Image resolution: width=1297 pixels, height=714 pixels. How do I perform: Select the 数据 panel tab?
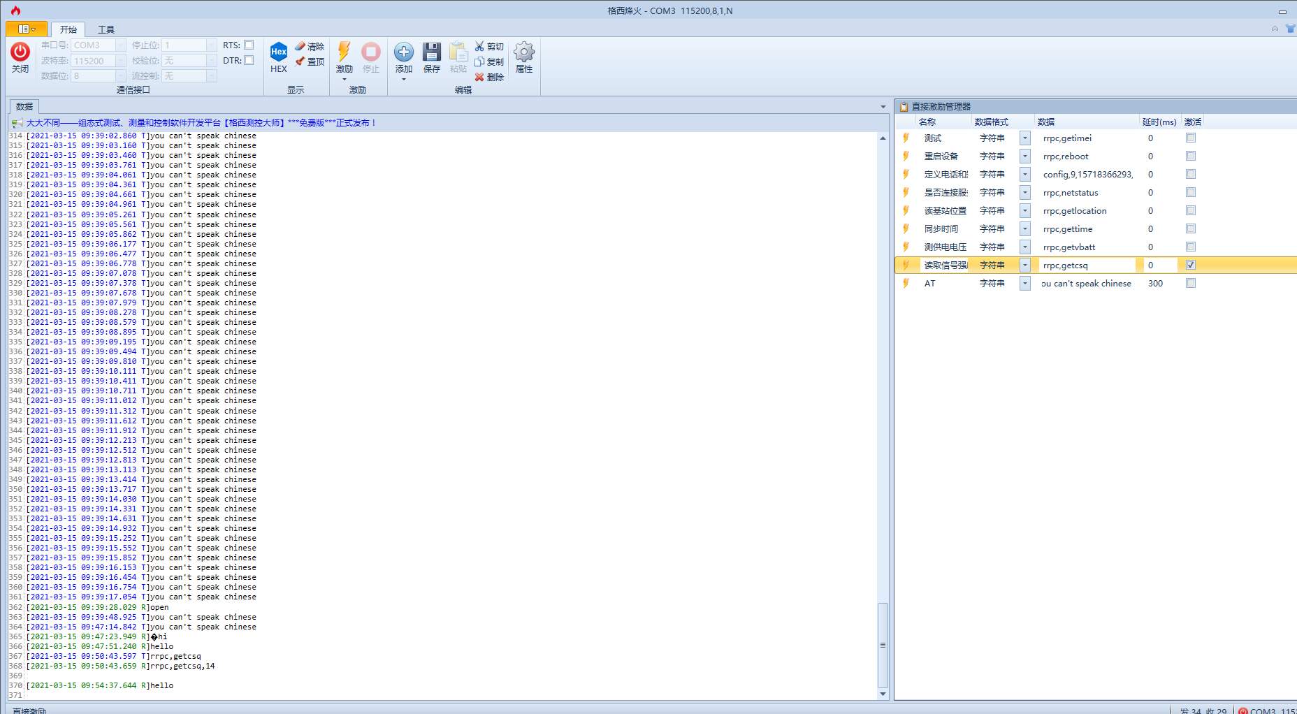(x=24, y=107)
